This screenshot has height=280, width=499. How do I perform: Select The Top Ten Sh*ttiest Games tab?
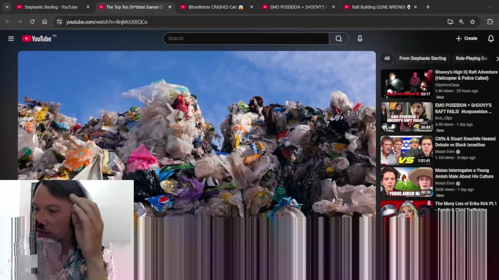134,7
